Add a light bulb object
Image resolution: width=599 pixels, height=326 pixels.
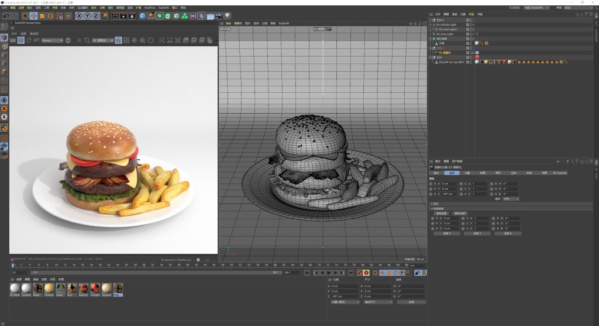pos(228,16)
